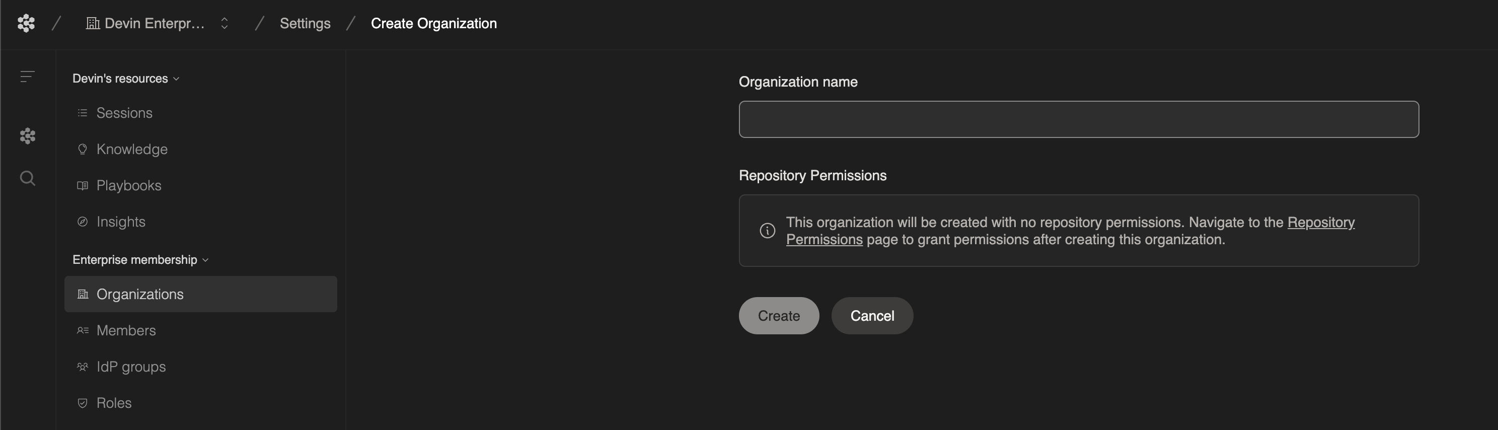Screen dimensions: 1498x430
Task: Click the info icon in permissions notice
Action: (767, 231)
